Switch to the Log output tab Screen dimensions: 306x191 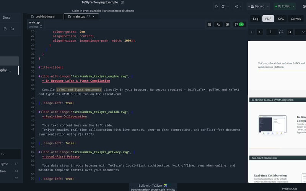pos(256,19)
